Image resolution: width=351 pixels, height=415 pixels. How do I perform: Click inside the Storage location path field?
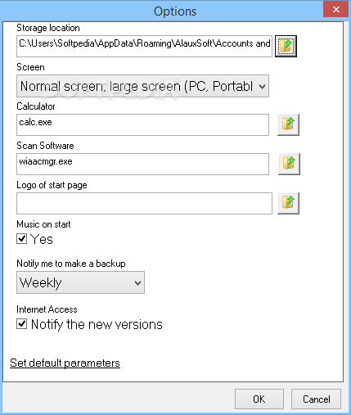(144, 46)
